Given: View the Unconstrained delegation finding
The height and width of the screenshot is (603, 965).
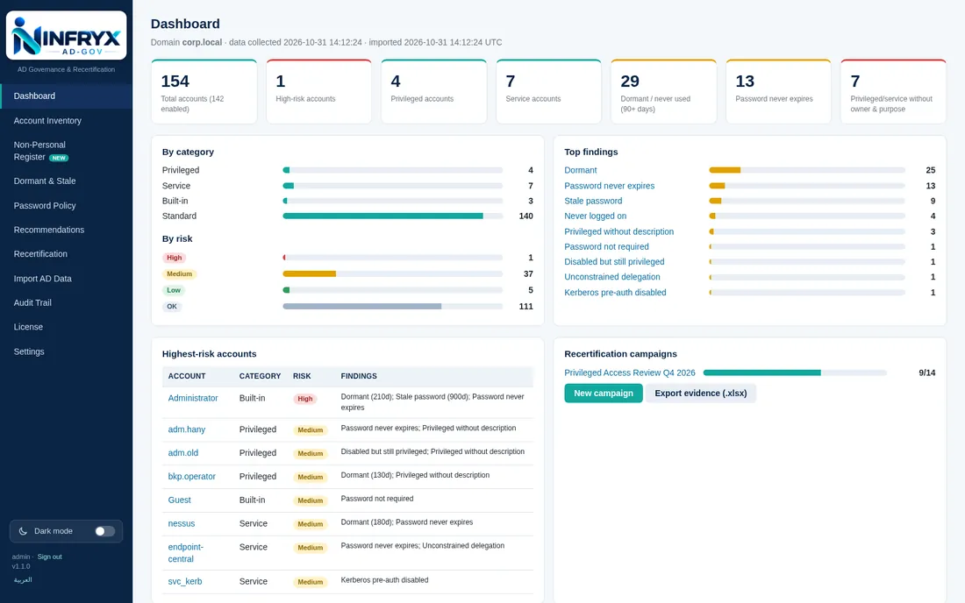Looking at the screenshot, I should pyautogui.click(x=612, y=277).
